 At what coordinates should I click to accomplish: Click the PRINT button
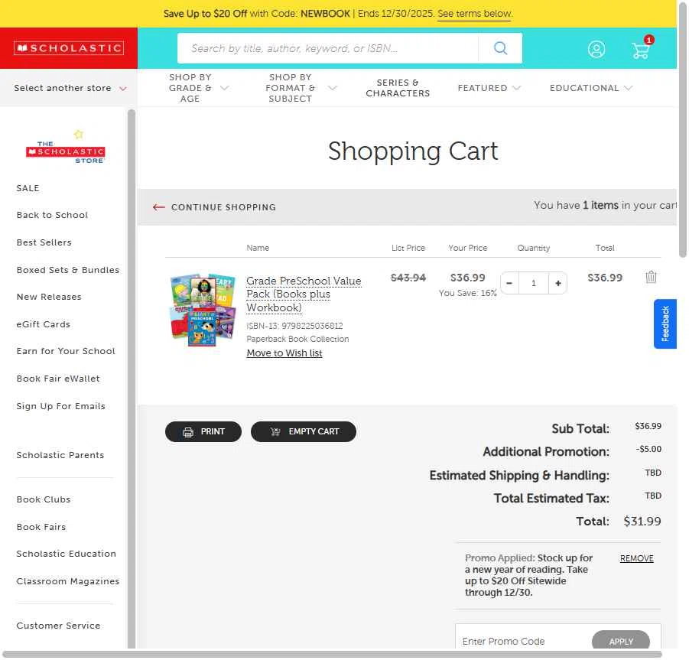click(203, 431)
